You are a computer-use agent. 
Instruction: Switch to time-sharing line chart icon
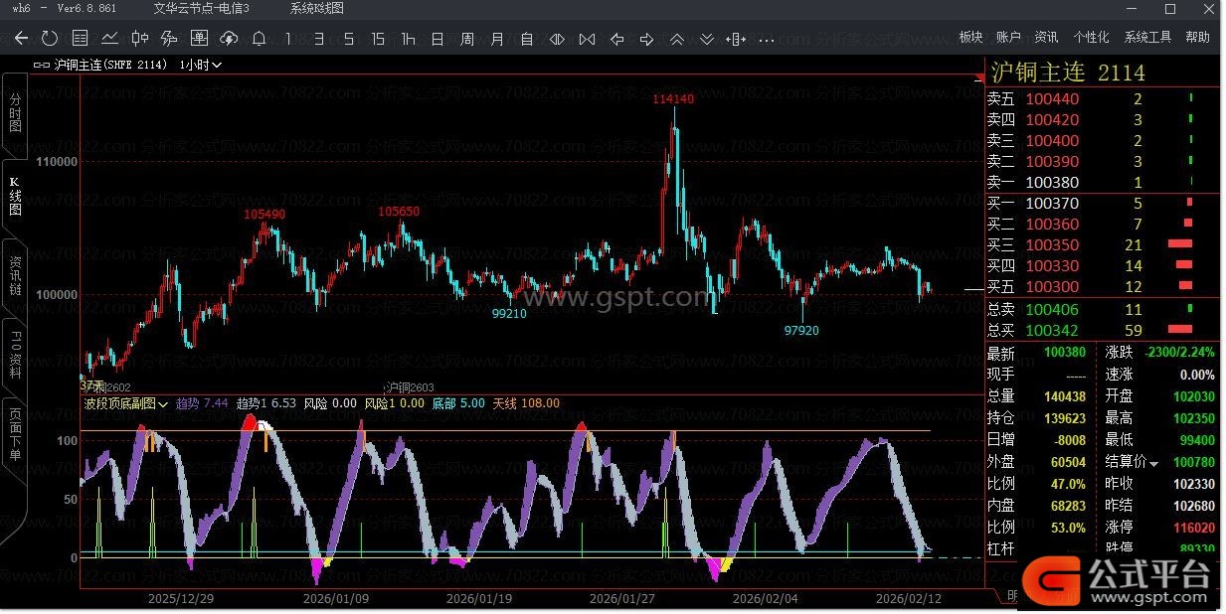click(109, 39)
